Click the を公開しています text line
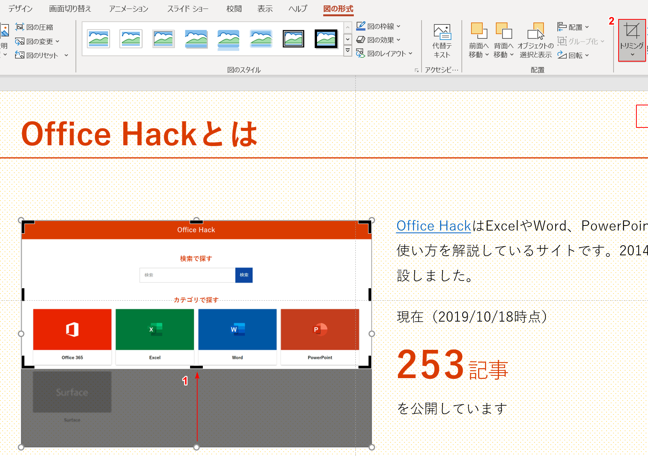648x456 pixels. point(452,408)
